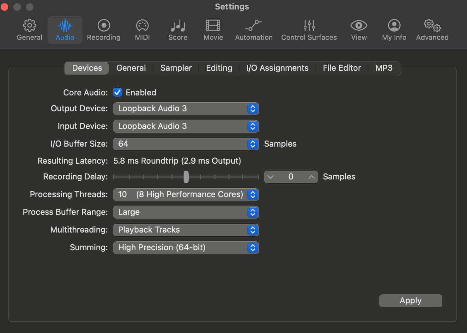Disable the Core Audio Enabled checkbox
Screen dimensions: 467x333
pos(118,92)
